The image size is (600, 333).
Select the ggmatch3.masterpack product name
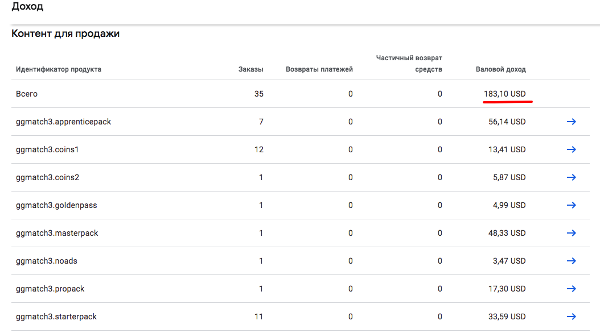pyautogui.click(x=57, y=233)
